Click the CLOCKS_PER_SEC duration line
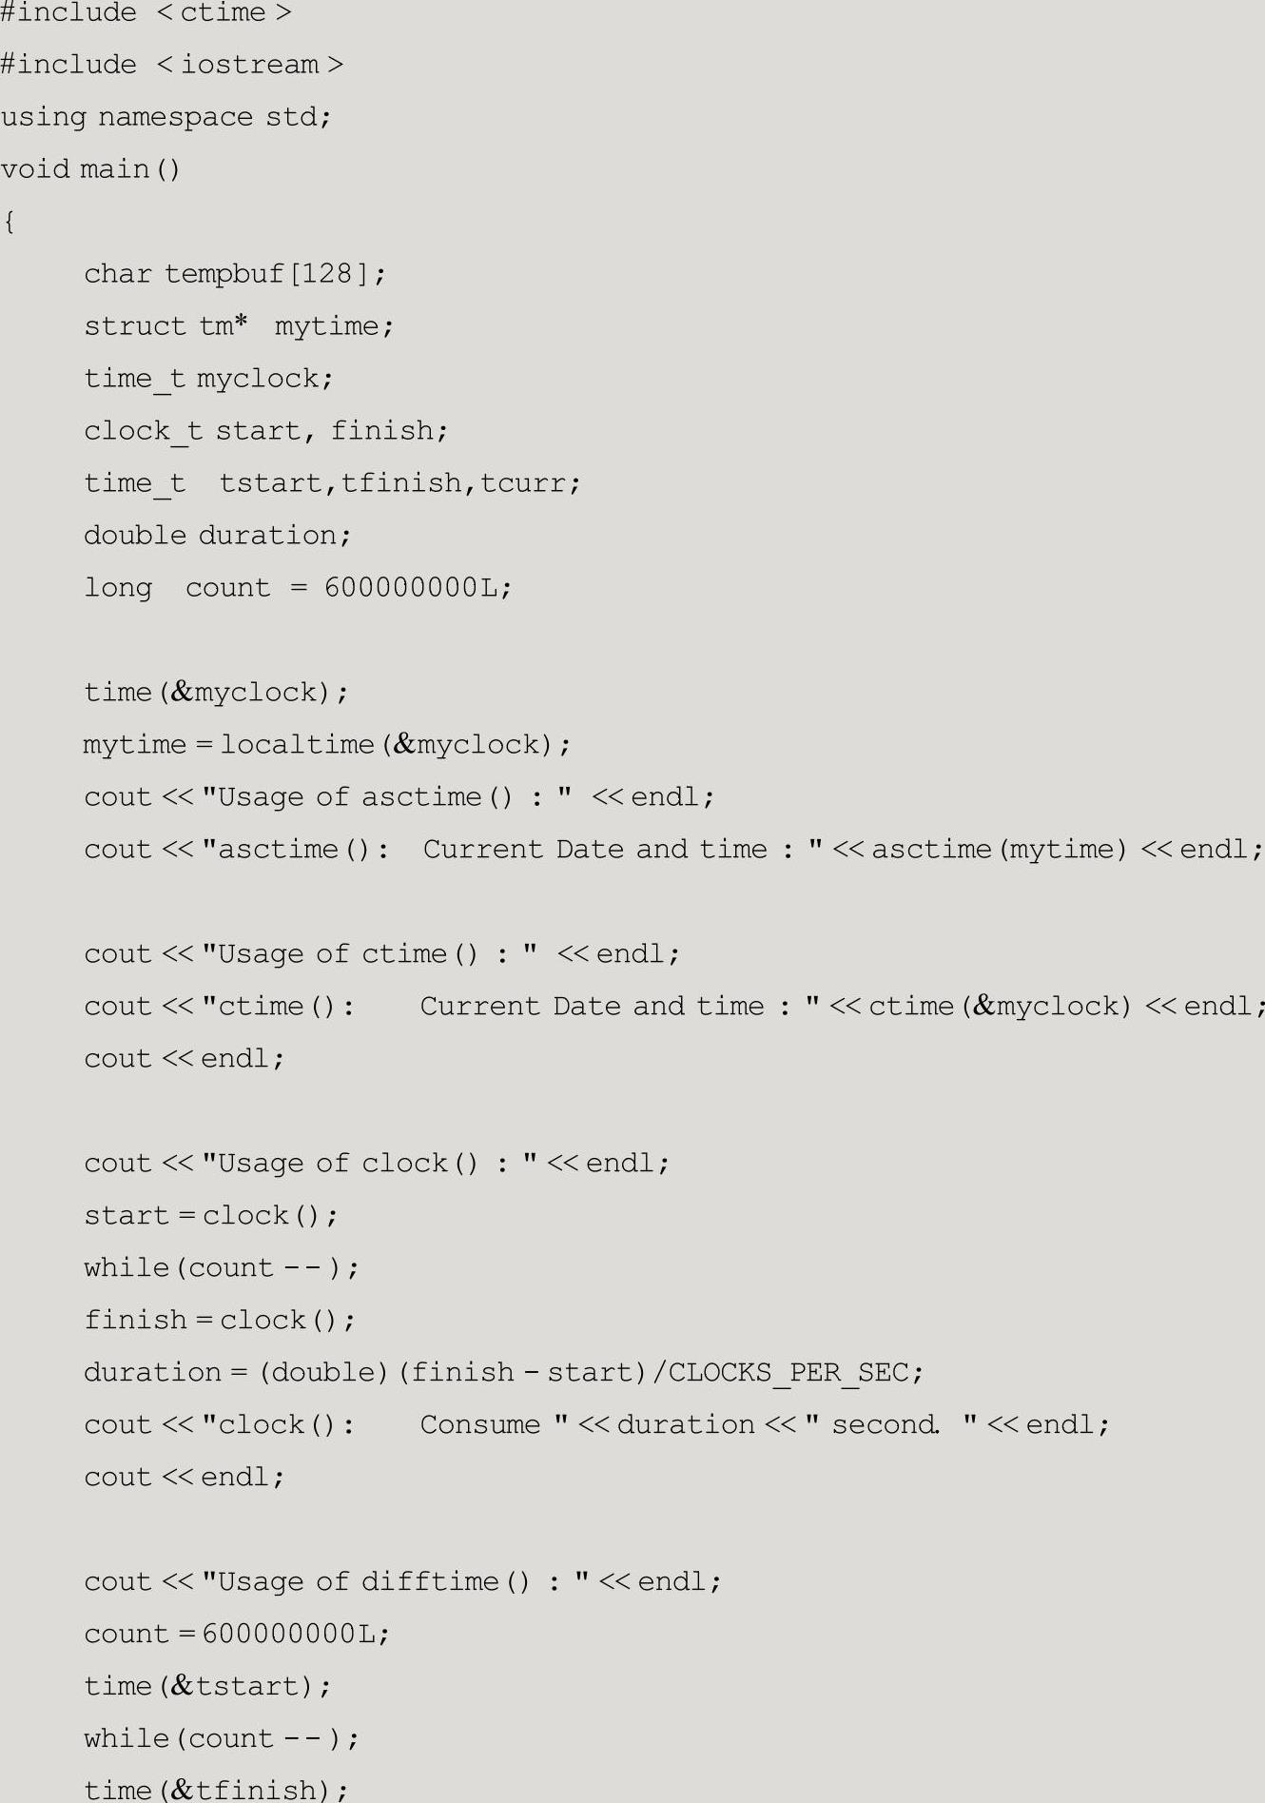 (x=503, y=1373)
